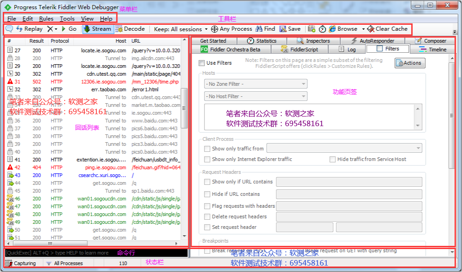This screenshot has width=462, height=272.
Task: Check Flag requests with headers
Action: [x=207, y=206]
